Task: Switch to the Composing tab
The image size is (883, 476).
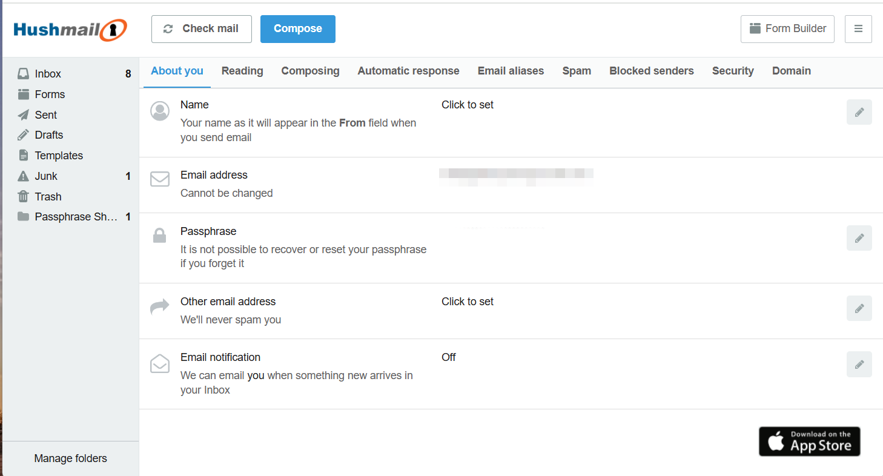Action: [x=310, y=71]
